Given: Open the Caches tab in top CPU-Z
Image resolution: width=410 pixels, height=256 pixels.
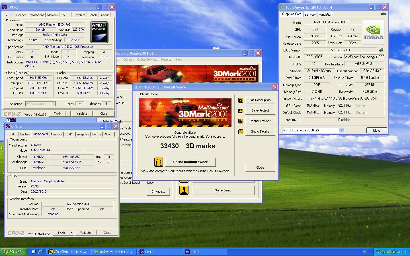Looking at the screenshot, I should pyautogui.click(x=21, y=15).
